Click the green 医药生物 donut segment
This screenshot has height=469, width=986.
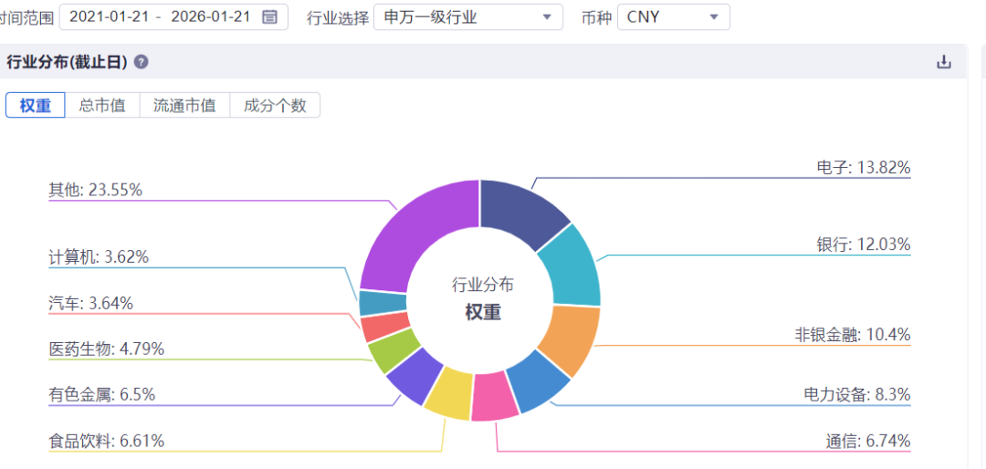point(392,349)
